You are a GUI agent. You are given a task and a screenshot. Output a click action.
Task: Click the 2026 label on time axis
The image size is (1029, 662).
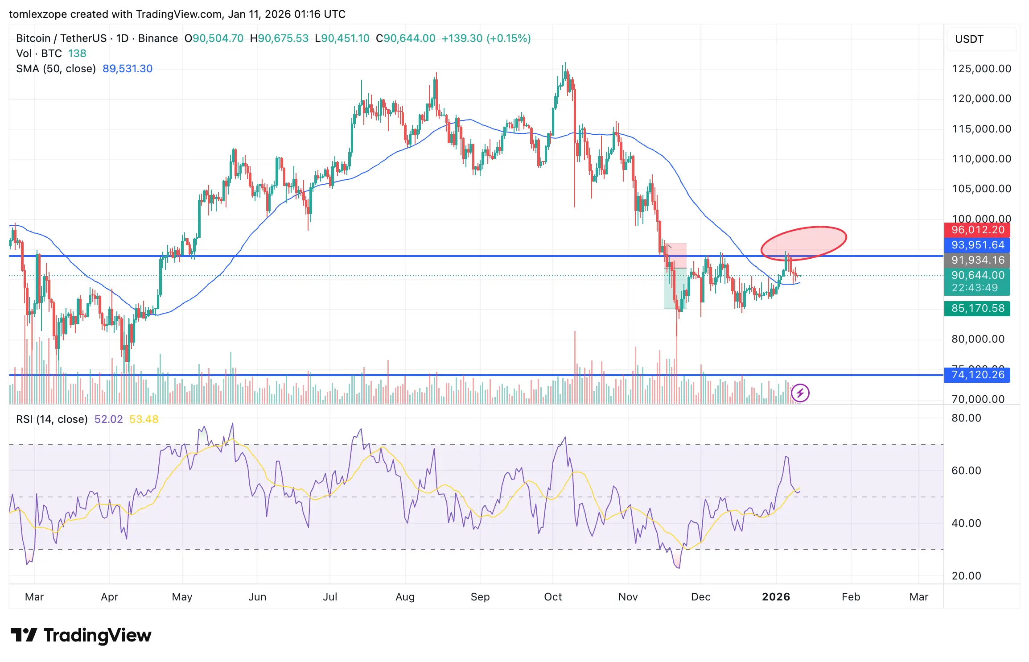(x=776, y=597)
